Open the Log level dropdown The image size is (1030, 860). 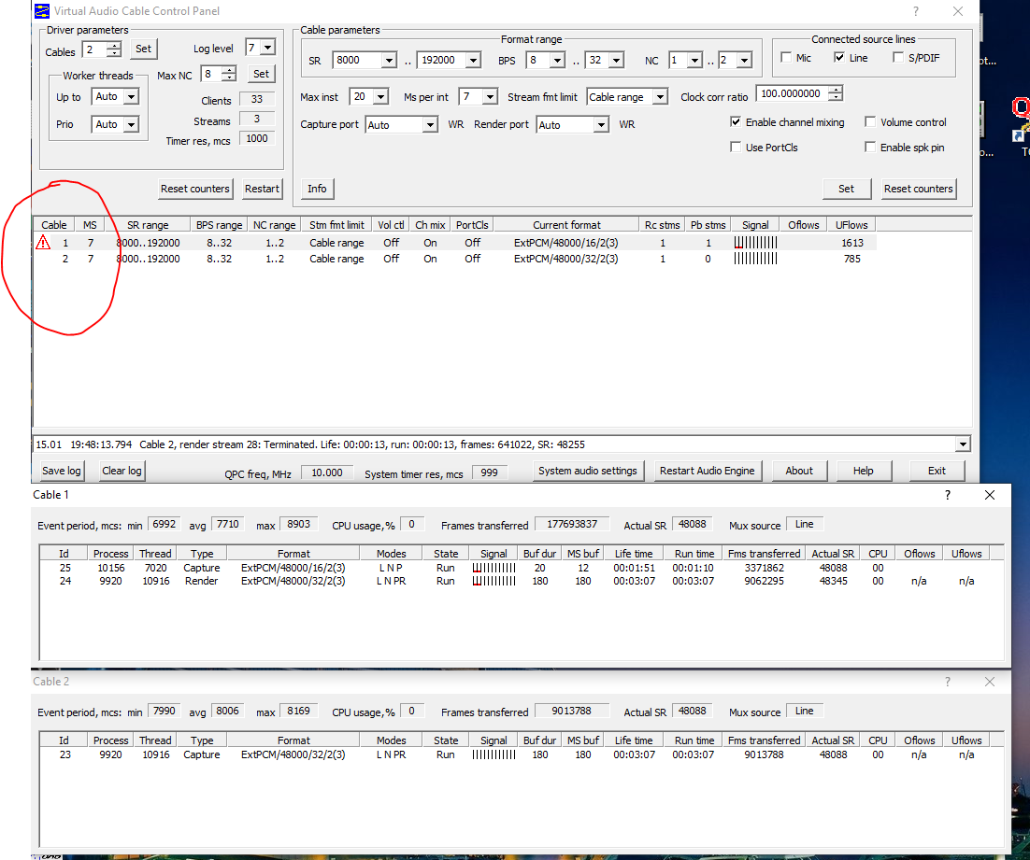268,48
